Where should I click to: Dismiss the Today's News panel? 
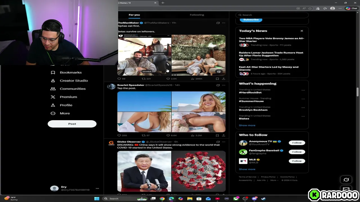[302, 31]
